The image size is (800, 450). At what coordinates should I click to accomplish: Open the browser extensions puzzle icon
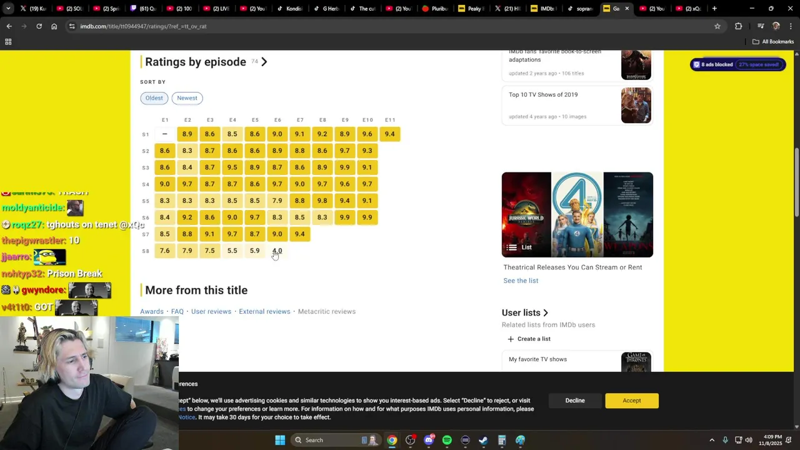point(738,26)
